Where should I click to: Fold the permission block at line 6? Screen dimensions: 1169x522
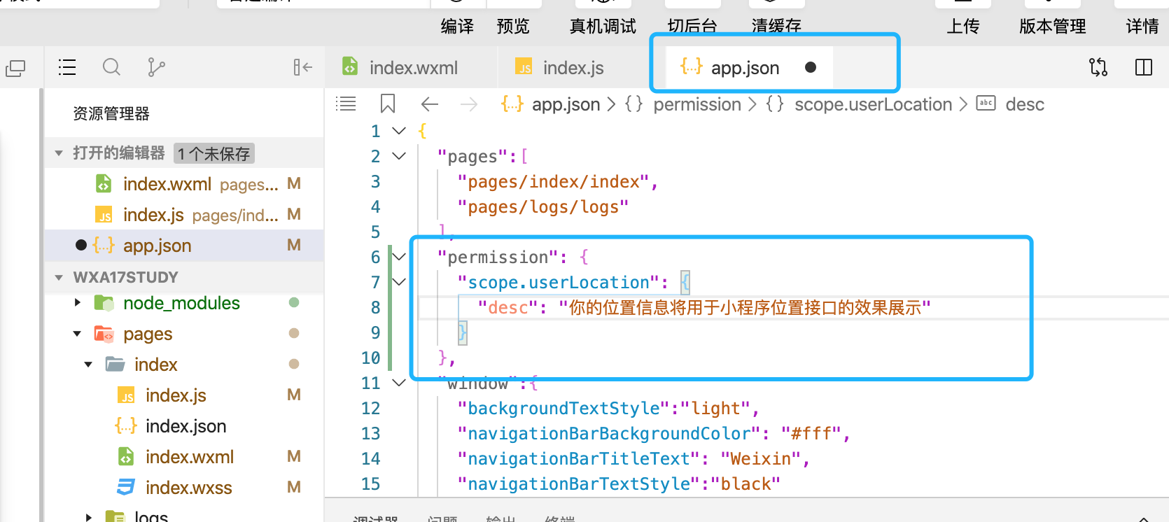399,257
